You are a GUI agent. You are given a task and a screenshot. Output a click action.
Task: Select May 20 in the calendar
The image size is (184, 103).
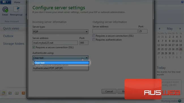[159, 49]
